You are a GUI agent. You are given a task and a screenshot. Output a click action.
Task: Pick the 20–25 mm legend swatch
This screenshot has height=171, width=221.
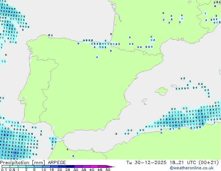point(62,166)
